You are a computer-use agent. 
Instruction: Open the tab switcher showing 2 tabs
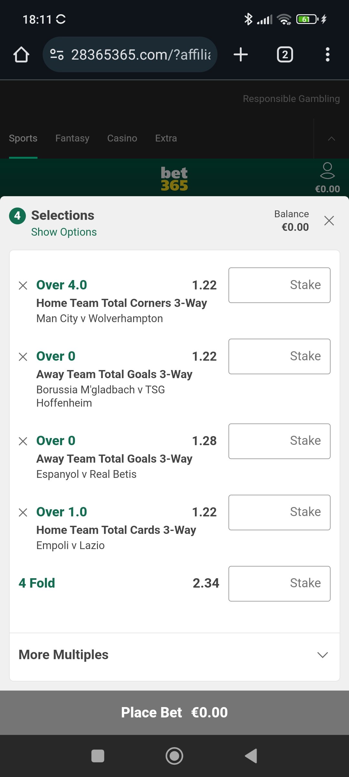pyautogui.click(x=285, y=54)
